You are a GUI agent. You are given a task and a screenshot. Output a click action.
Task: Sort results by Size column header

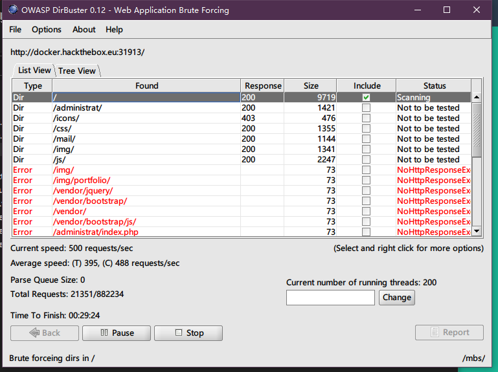[311, 85]
